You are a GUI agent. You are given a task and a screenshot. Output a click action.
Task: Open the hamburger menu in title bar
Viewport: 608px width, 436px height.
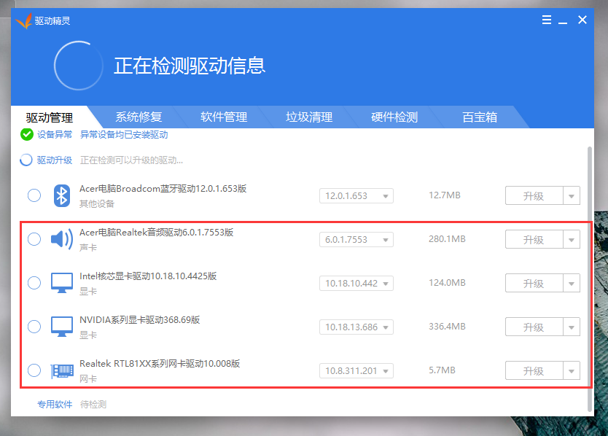click(x=547, y=20)
